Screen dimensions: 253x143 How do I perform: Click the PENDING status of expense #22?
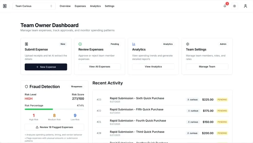(x=222, y=111)
